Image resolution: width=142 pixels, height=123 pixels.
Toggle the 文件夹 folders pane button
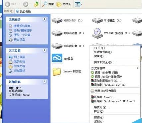click(x=64, y=4)
